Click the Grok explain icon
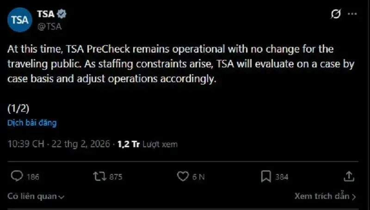This screenshot has height=210, width=370. pyautogui.click(x=336, y=14)
